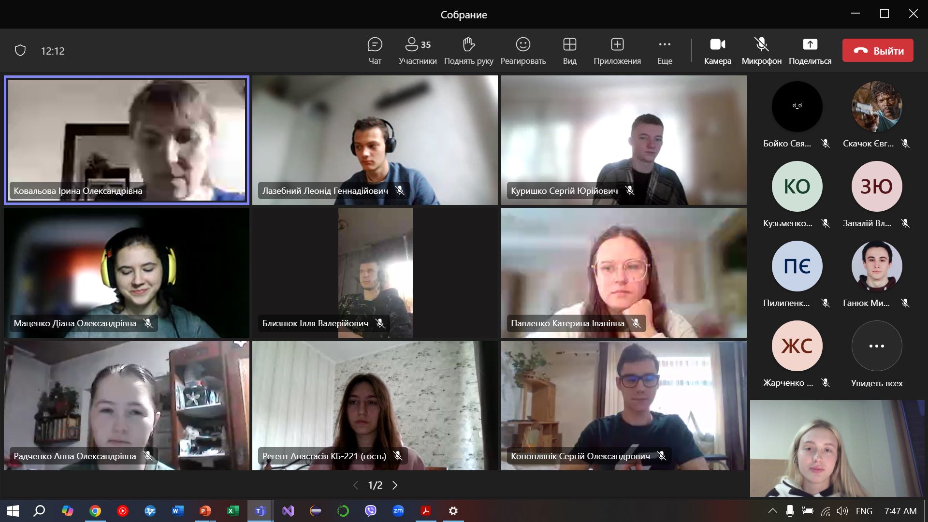Click the taskbar microphone tray icon

tap(789, 511)
